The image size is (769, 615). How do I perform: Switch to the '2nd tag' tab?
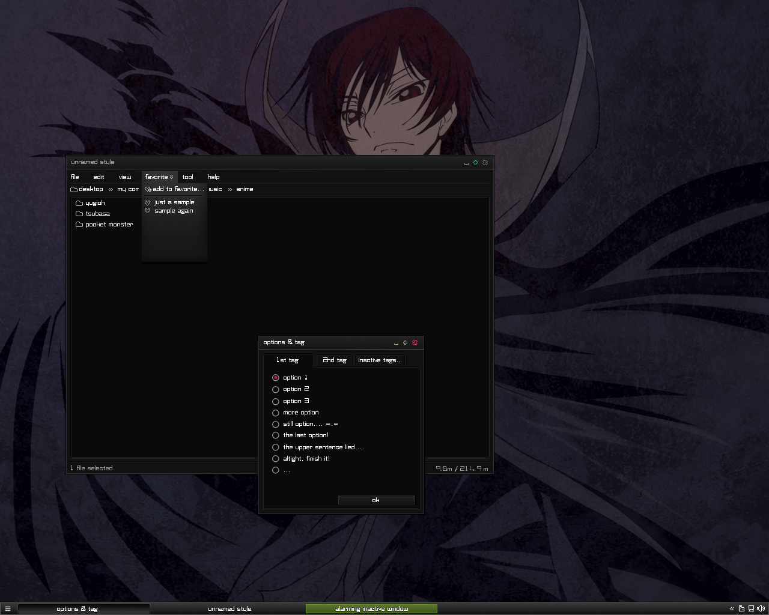coord(335,360)
